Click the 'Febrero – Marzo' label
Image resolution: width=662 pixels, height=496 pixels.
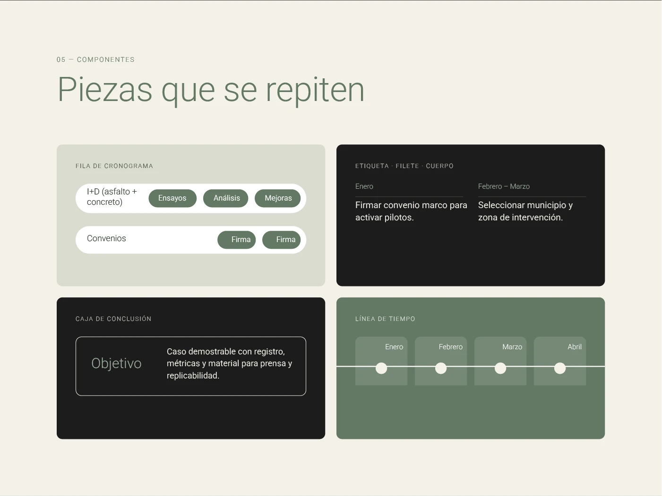point(504,186)
